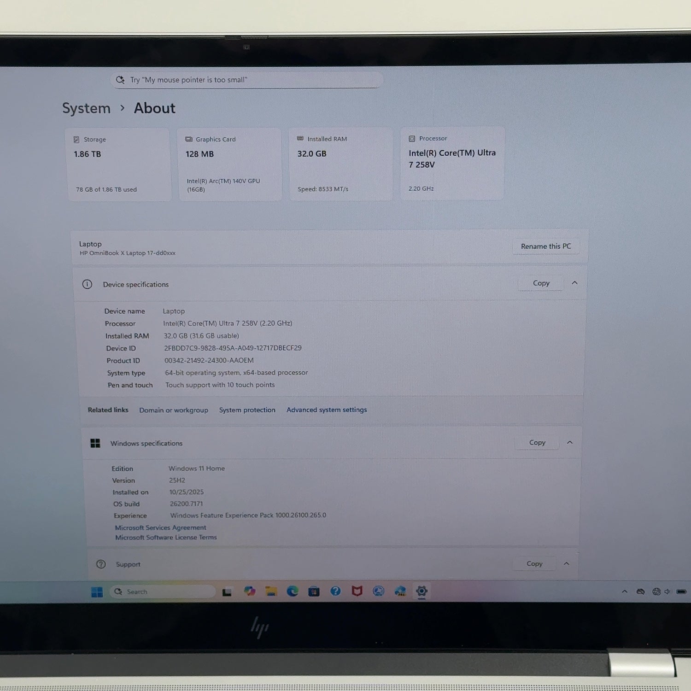Open Task View from the taskbar

(227, 592)
